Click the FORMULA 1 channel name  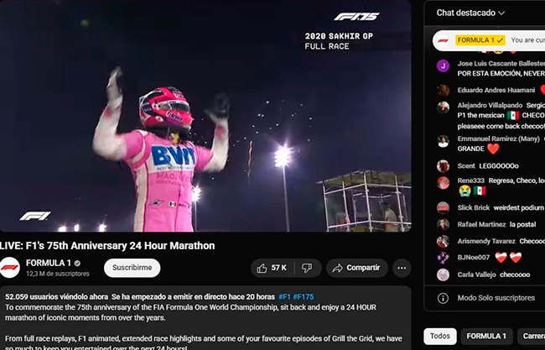pyautogui.click(x=49, y=263)
